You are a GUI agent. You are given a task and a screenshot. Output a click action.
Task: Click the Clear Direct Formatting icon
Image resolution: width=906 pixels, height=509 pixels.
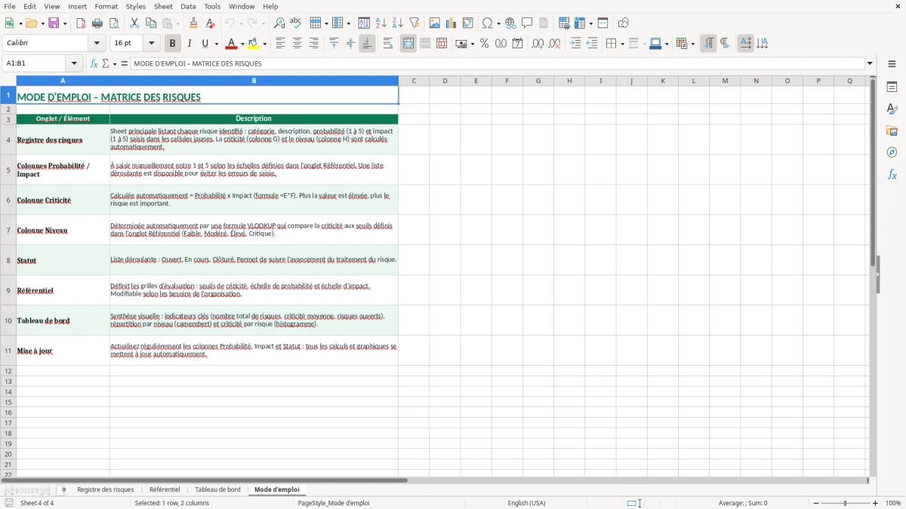(x=211, y=23)
